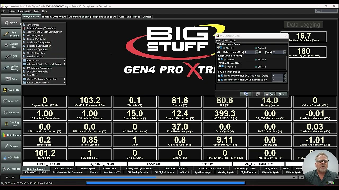Viewport: 339px width, 190px height.
Task: Open Data Logger sidebar button
Action: [x=11, y=135]
